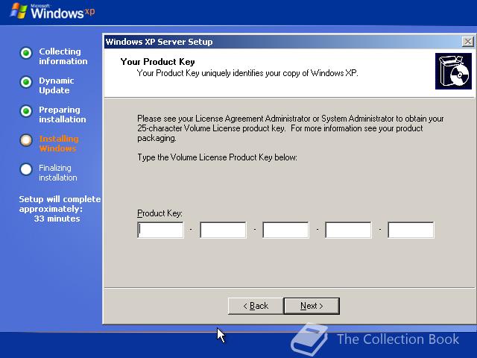Select the third Product Key field

pyautogui.click(x=286, y=230)
